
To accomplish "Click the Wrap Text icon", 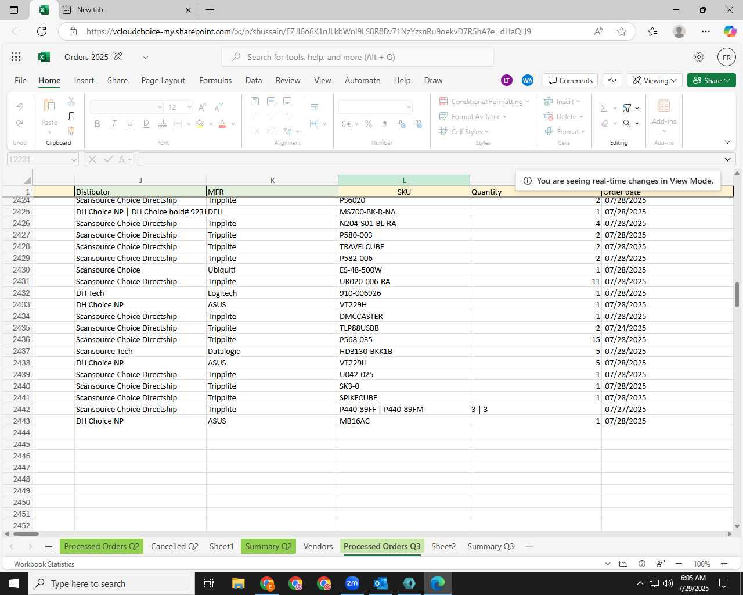I will [315, 107].
